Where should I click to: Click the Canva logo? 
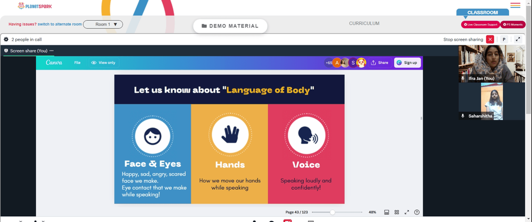[x=54, y=63]
